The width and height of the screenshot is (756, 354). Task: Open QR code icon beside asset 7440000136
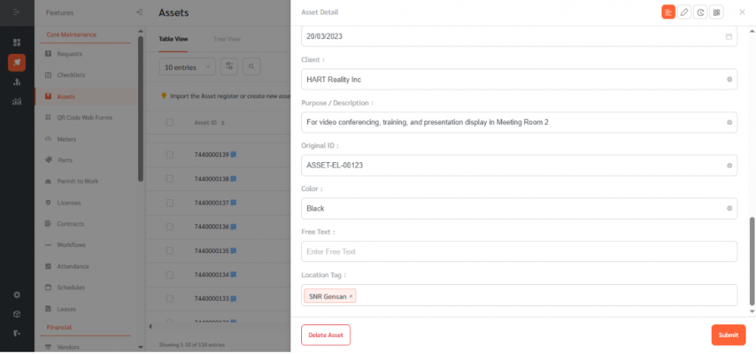pyautogui.click(x=233, y=226)
